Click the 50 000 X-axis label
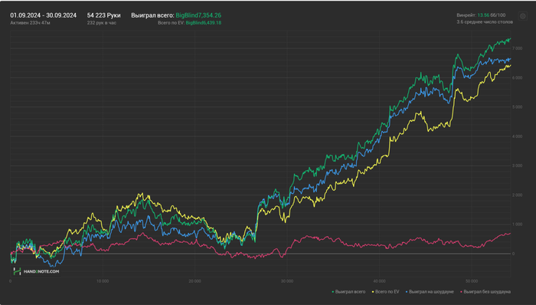This screenshot has height=305, width=536. click(472, 281)
